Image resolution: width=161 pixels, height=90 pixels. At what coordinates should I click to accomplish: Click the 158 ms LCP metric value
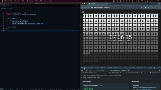tap(88, 89)
